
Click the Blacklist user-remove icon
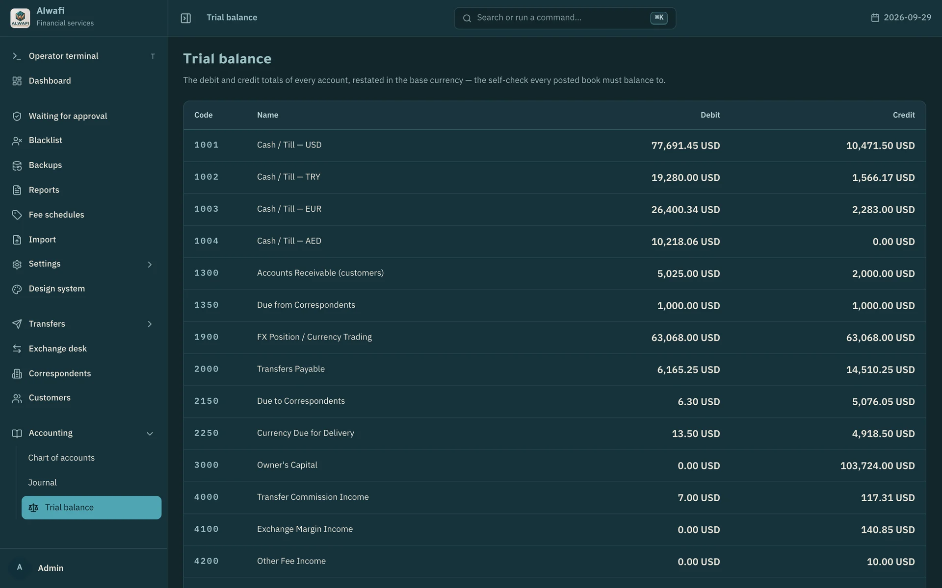[17, 141]
